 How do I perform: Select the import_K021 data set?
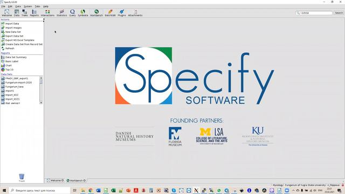[10, 99]
